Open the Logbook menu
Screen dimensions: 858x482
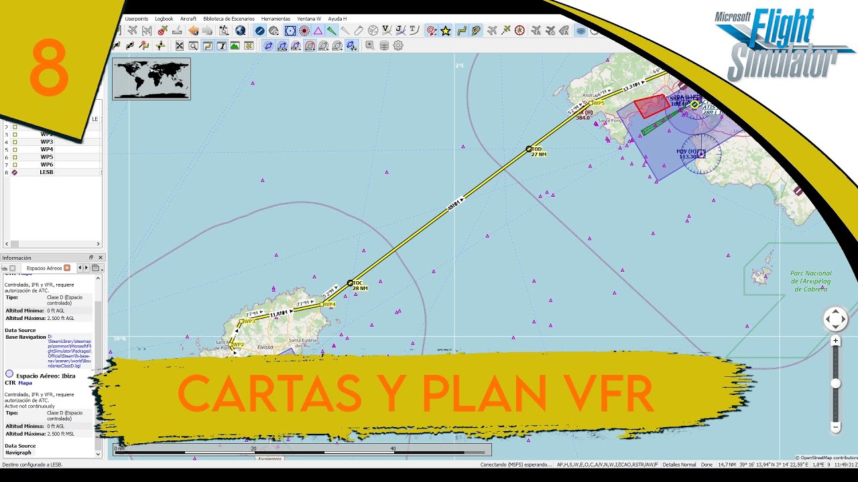pyautogui.click(x=164, y=19)
